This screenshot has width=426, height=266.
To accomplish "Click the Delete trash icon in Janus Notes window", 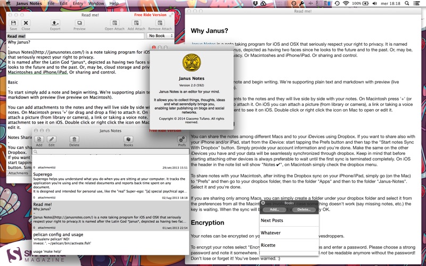I will coord(74,139).
